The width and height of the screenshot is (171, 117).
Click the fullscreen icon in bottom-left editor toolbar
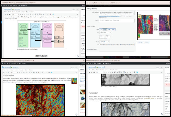coord(76,72)
